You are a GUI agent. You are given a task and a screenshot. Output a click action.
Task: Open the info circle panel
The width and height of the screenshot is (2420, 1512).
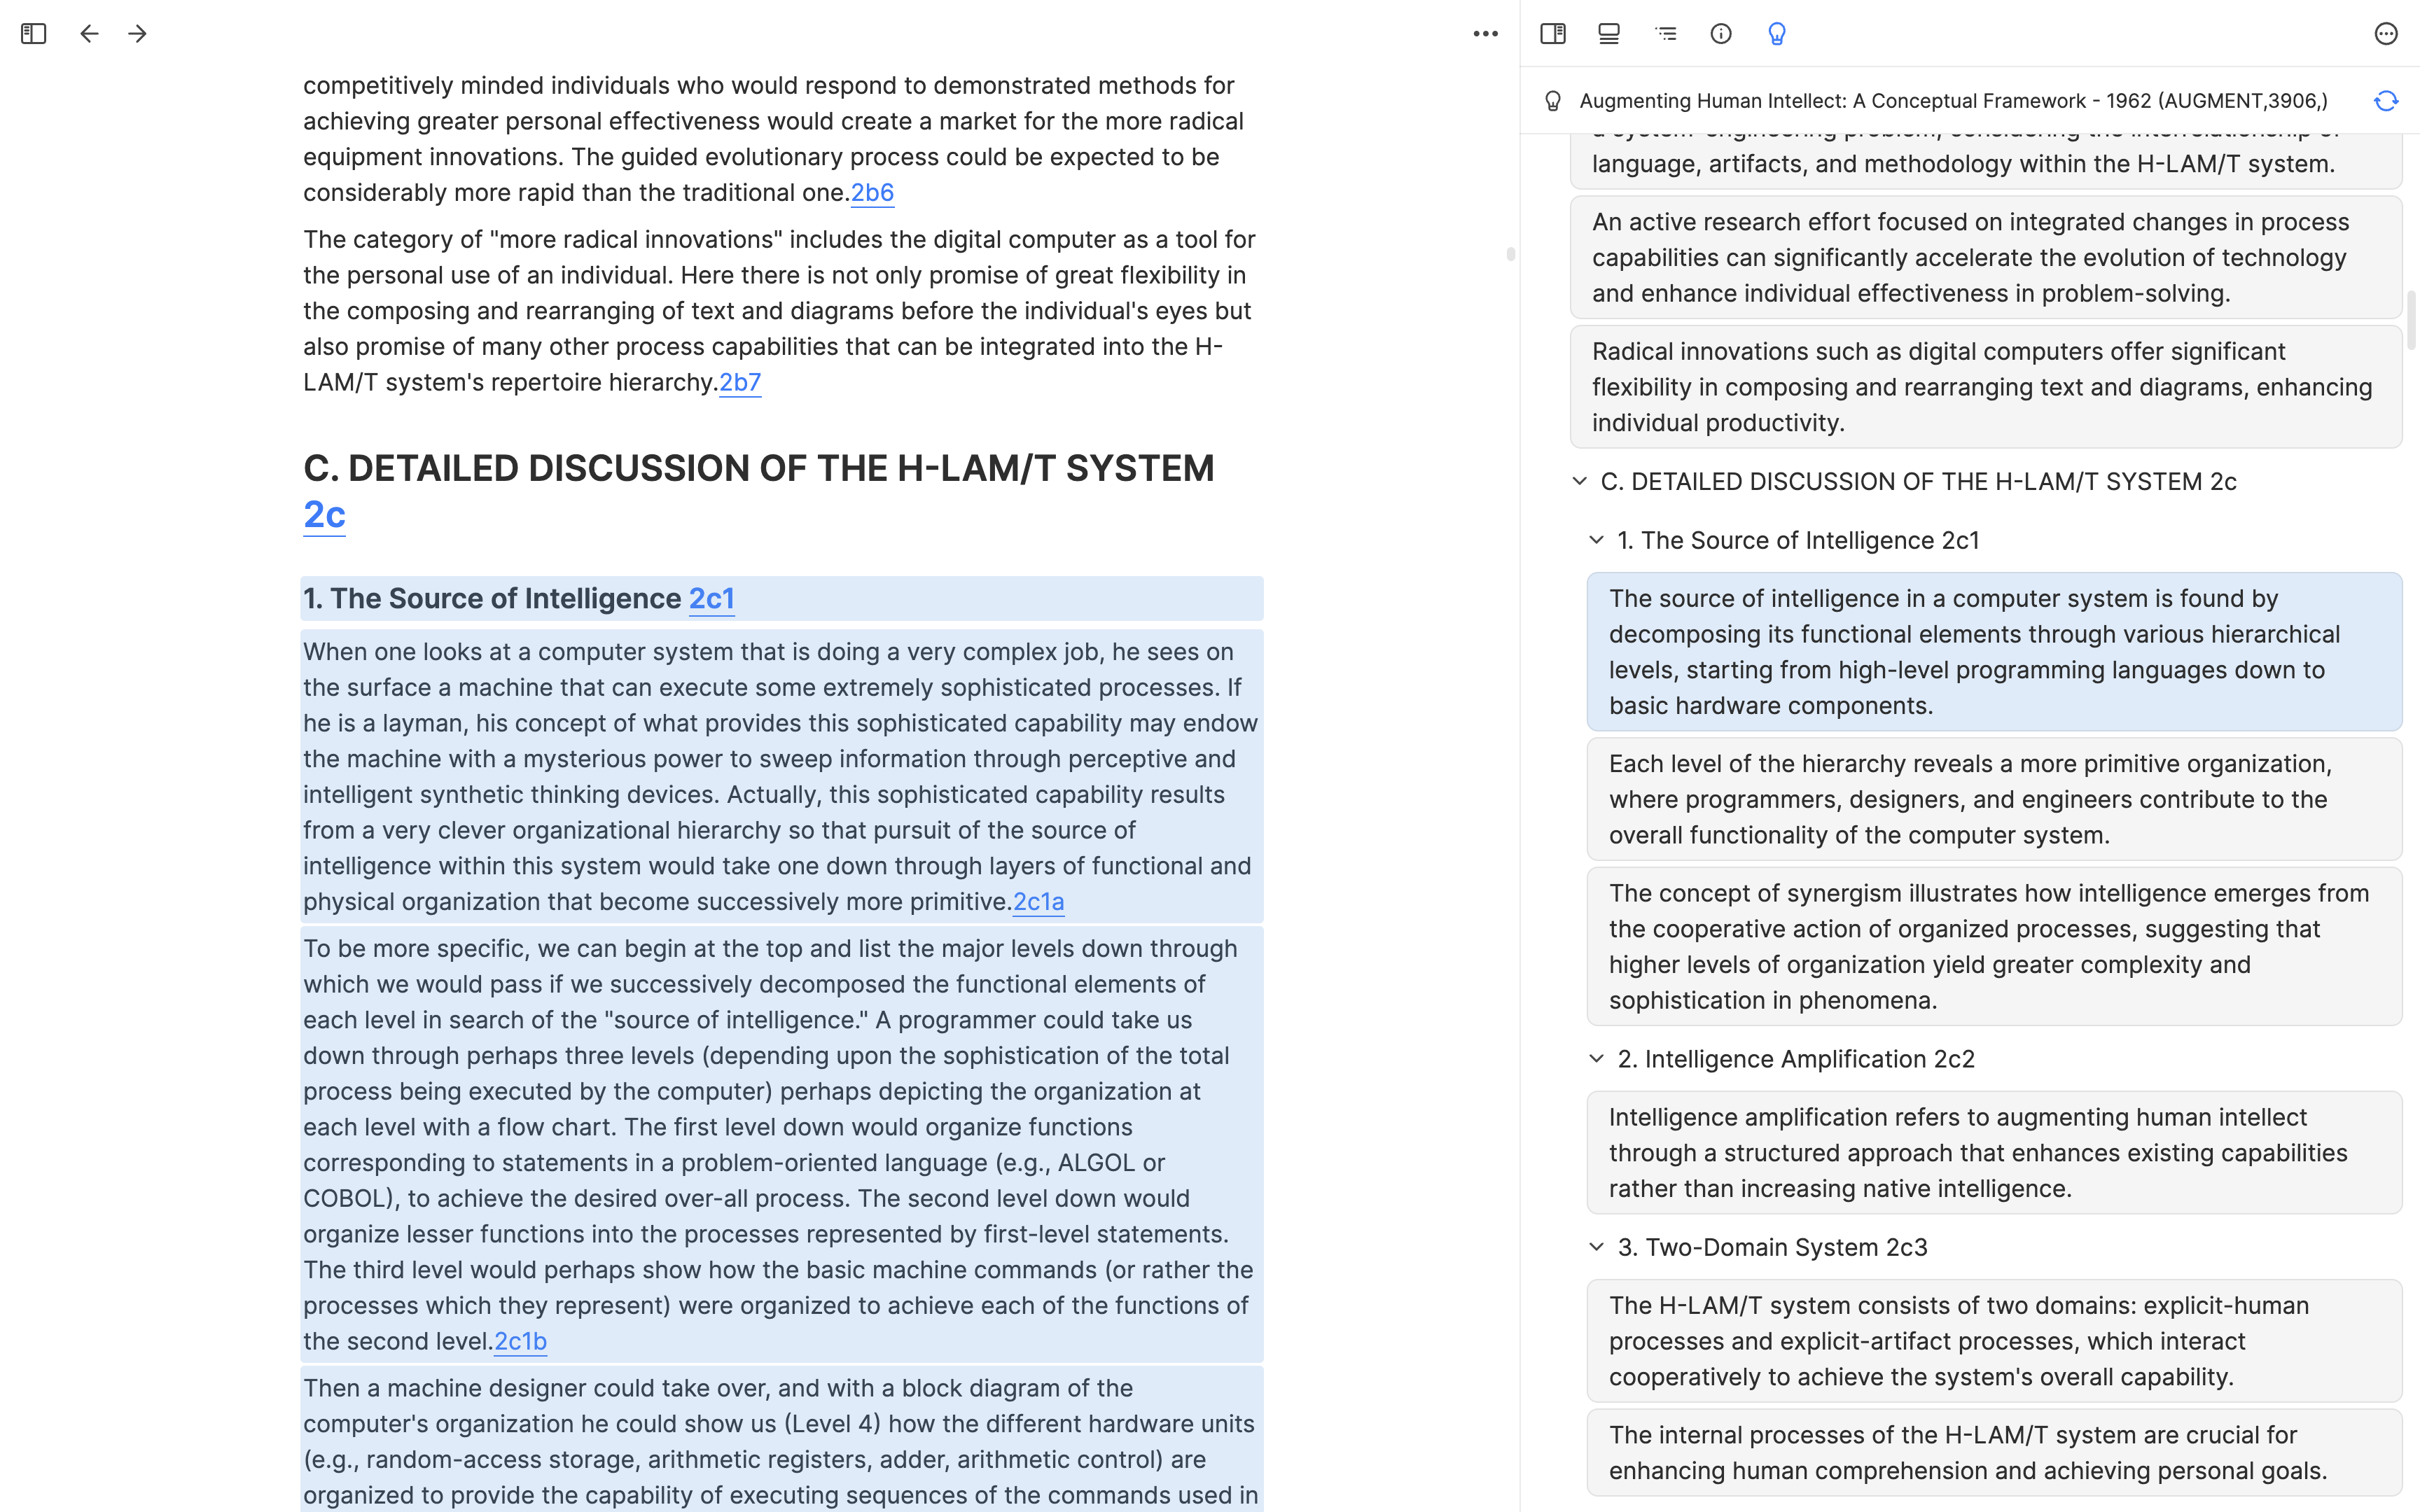pyautogui.click(x=1721, y=34)
